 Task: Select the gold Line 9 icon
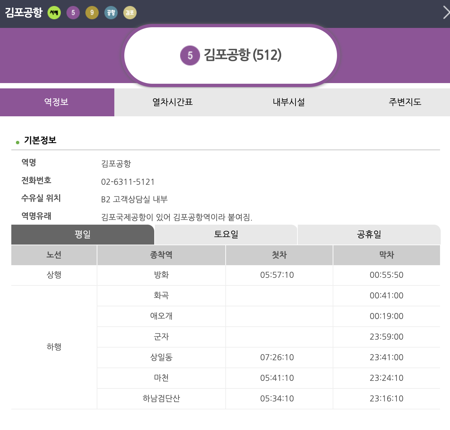[92, 13]
